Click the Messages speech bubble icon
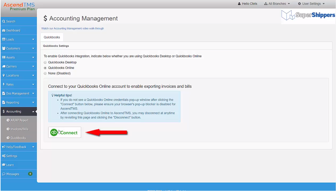336x191 pixels. click(4, 174)
